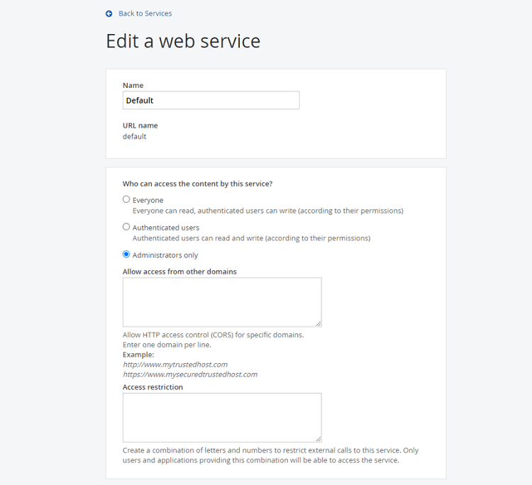Focus the Name input field containing Default
Image resolution: width=532 pixels, height=485 pixels.
[211, 101]
